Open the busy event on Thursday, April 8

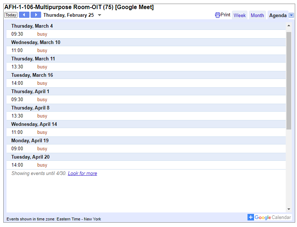pyautogui.click(x=42, y=116)
